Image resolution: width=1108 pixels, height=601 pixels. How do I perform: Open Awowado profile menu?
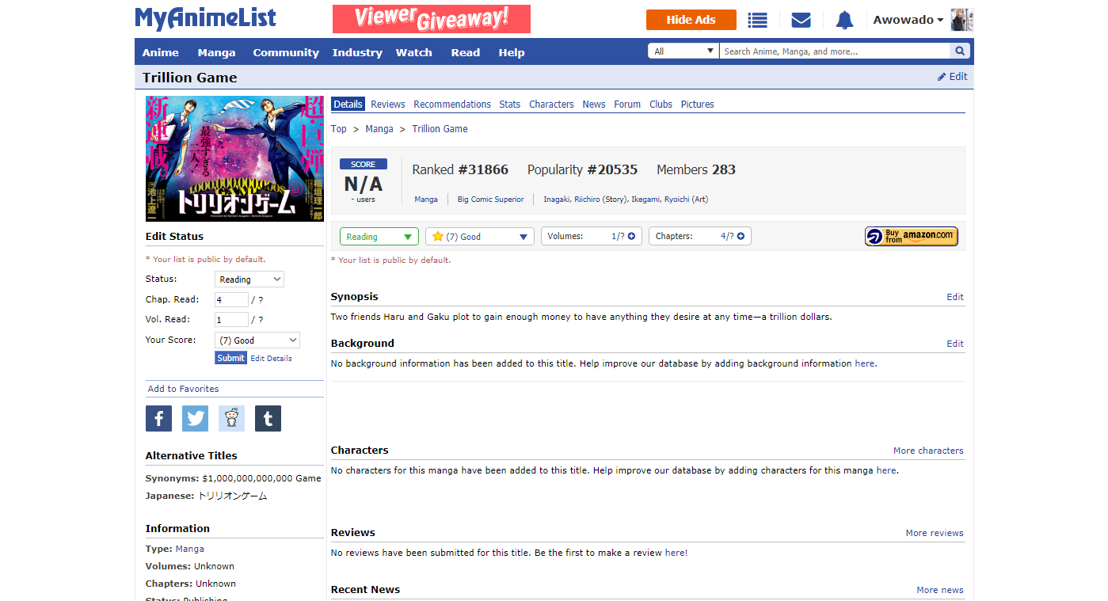[908, 20]
